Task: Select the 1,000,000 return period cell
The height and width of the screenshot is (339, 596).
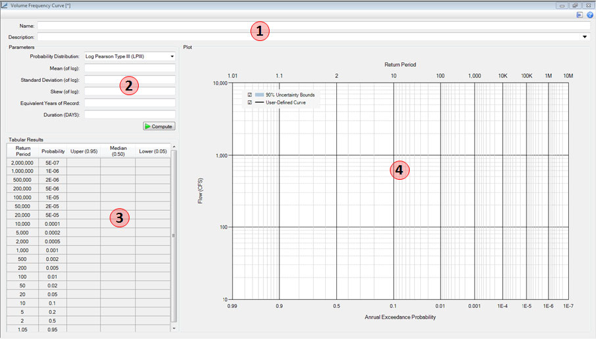Action: click(x=22, y=171)
